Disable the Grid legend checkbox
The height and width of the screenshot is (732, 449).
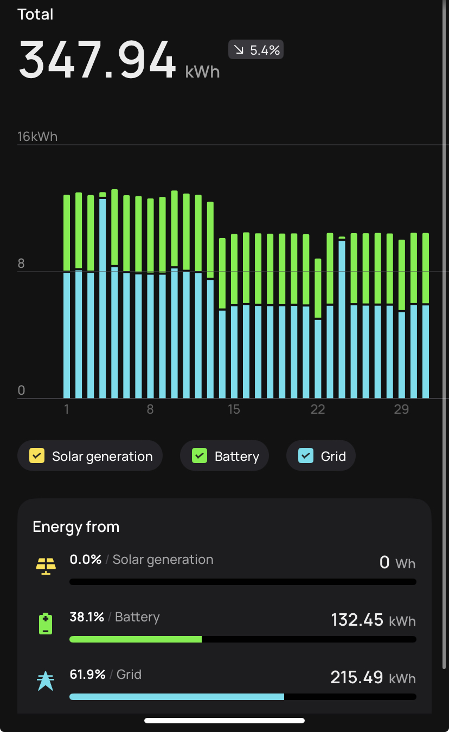tap(306, 456)
